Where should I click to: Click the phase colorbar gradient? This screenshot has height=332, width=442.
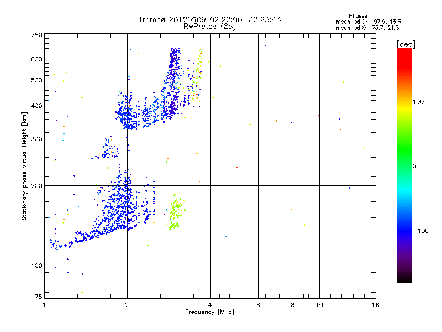404,165
